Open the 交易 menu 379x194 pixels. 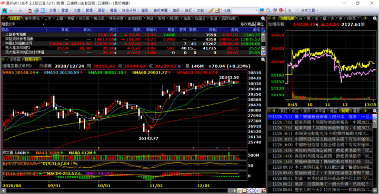(x=54, y=11)
